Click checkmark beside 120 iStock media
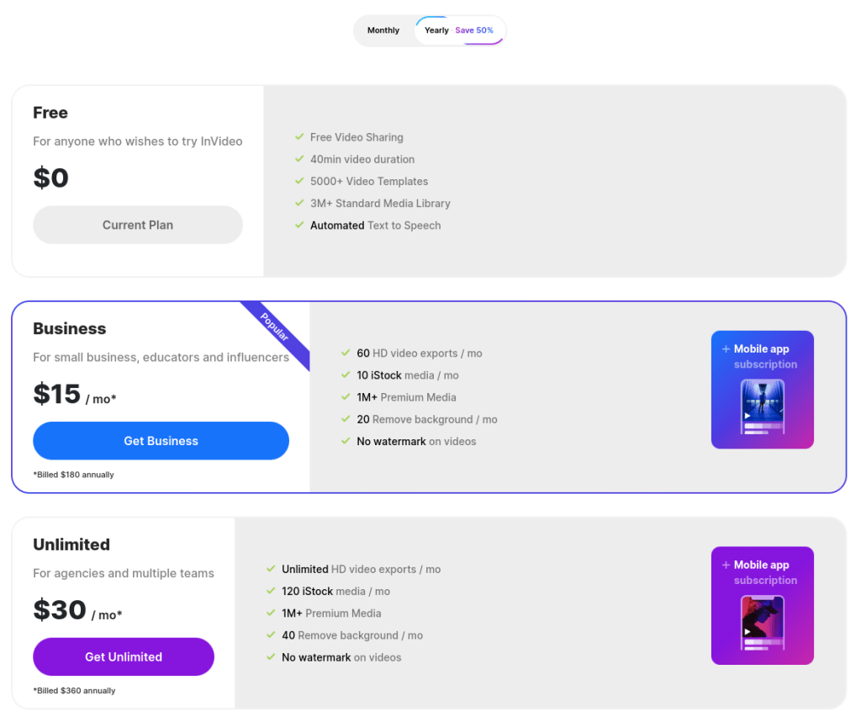Screen dimensions: 861x717 [271, 591]
